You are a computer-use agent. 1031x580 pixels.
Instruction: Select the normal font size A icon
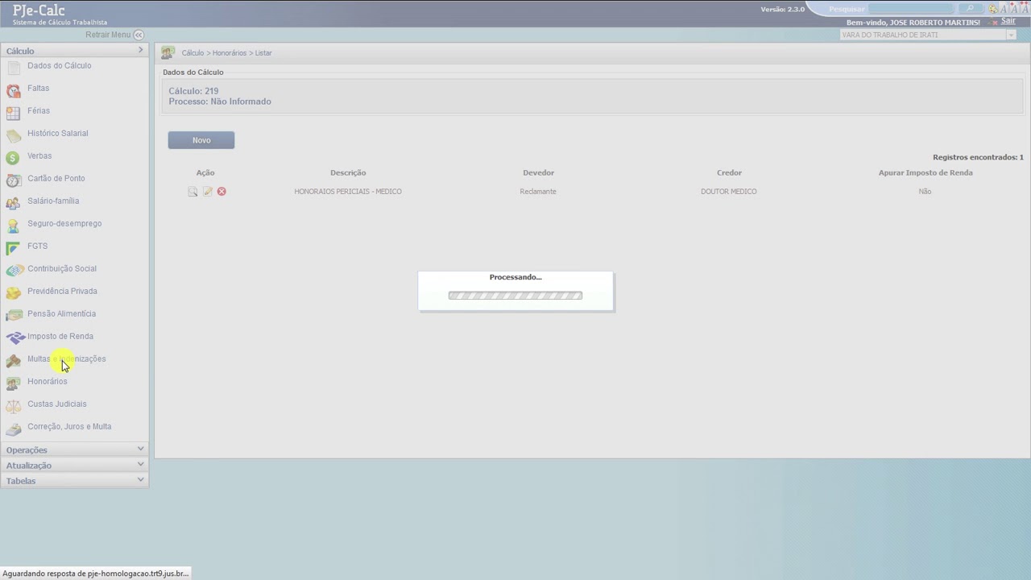click(x=1004, y=9)
